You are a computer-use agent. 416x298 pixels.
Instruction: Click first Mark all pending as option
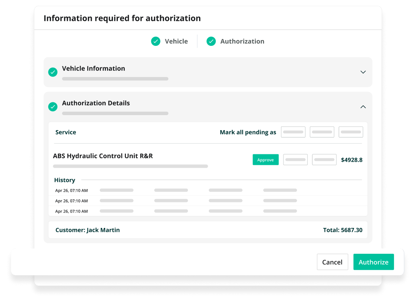click(x=293, y=132)
